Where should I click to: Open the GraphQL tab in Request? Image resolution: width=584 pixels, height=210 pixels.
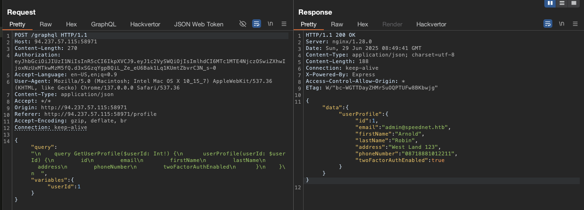[x=103, y=24]
